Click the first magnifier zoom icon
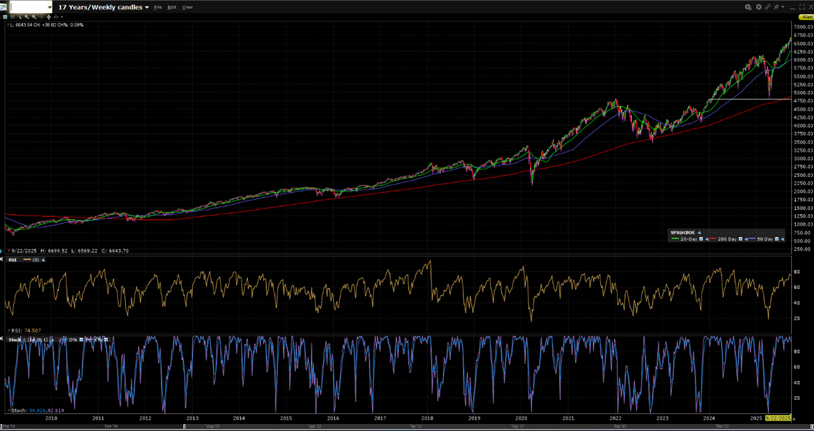The height and width of the screenshot is (431, 814). pos(27,17)
